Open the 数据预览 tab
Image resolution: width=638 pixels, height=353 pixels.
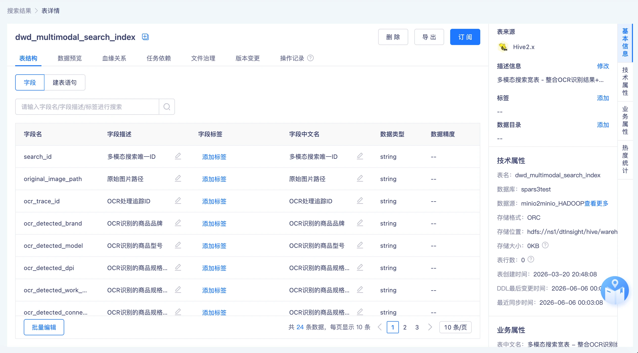click(70, 58)
